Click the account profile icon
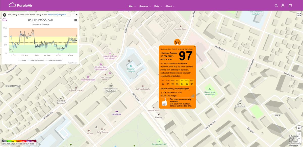The height and width of the screenshot is (147, 303). [x=283, y=5]
